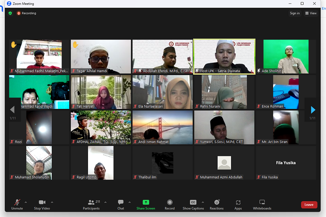Screen dimensions: 326x217
Task: Click the red Leave button
Action: click(309, 205)
